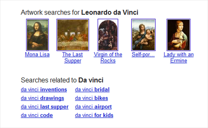Click the Virgin of the Rocks link
This screenshot has height=128, width=208.
pyautogui.click(x=108, y=58)
